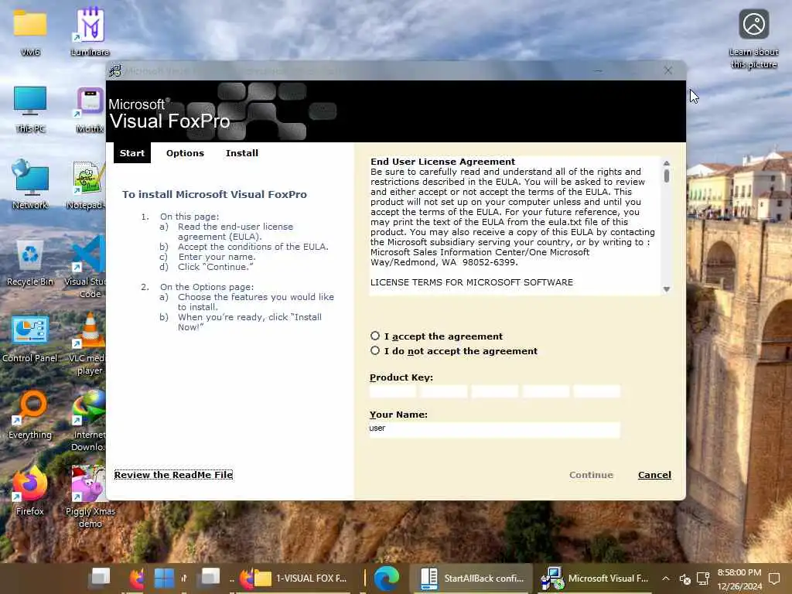Click LICENSE TERMS FOR MICROSOFT SOFTWARE text
This screenshot has height=594, width=792.
471,282
